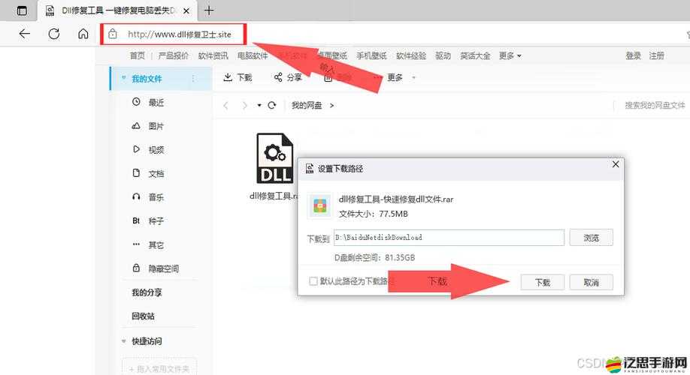The height and width of the screenshot is (375, 690).
Task: Confirm with the dialog 下载 button
Action: pos(542,282)
